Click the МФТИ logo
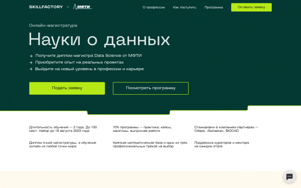The image size is (301, 188). click(82, 7)
